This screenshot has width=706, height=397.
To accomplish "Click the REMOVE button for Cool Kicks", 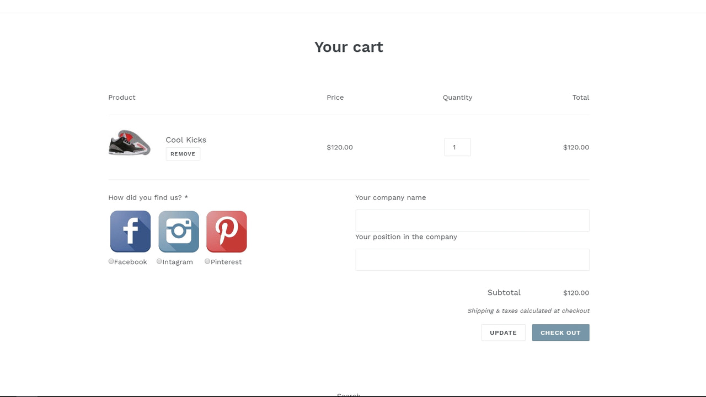I will coord(183,154).
